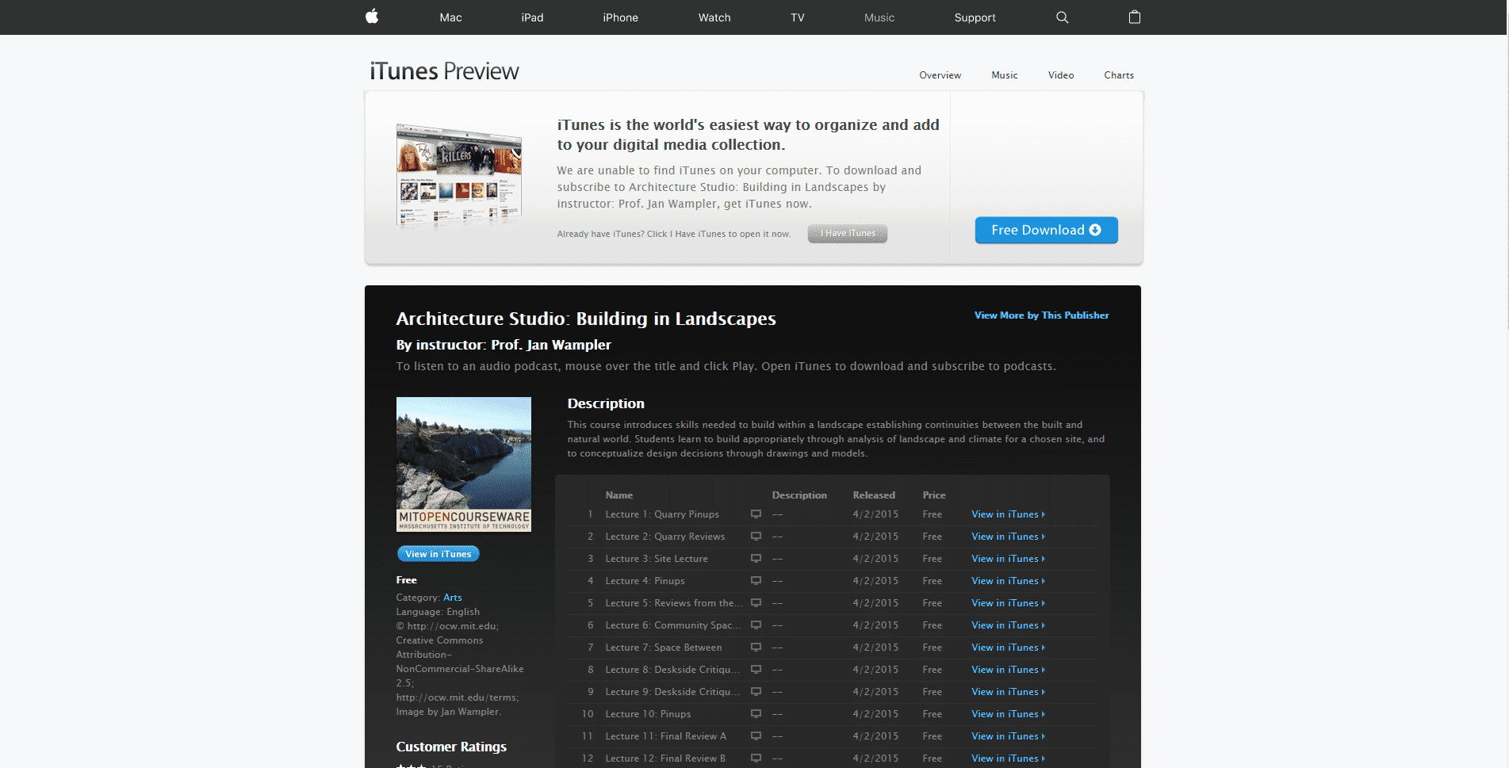The width and height of the screenshot is (1509, 768).
Task: Open Music in the top navigation bar
Action: pos(879,17)
